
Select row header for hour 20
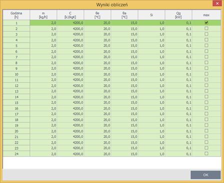tap(16, 131)
